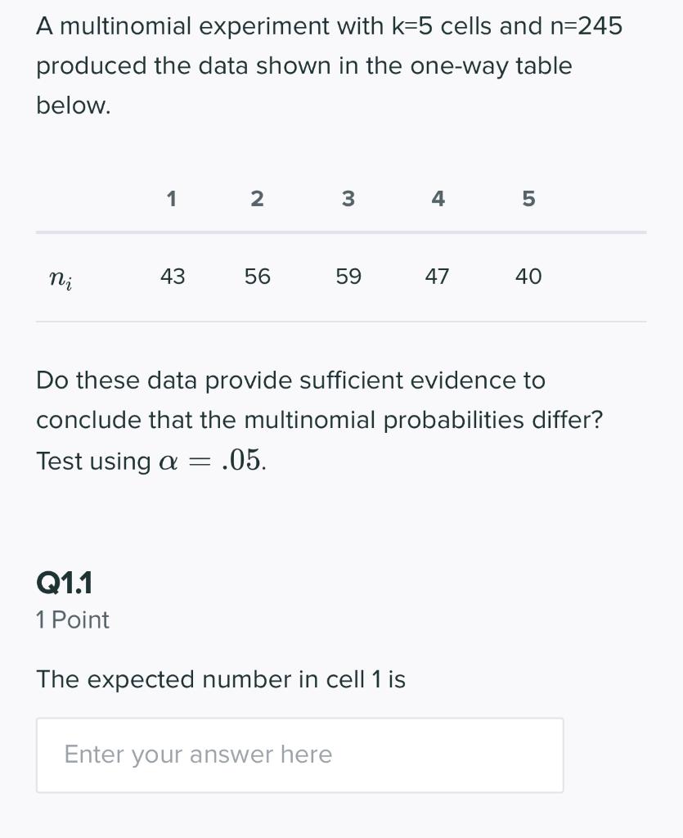Click the row label n subscript i
The width and height of the screenshot is (683, 838).
point(61,278)
